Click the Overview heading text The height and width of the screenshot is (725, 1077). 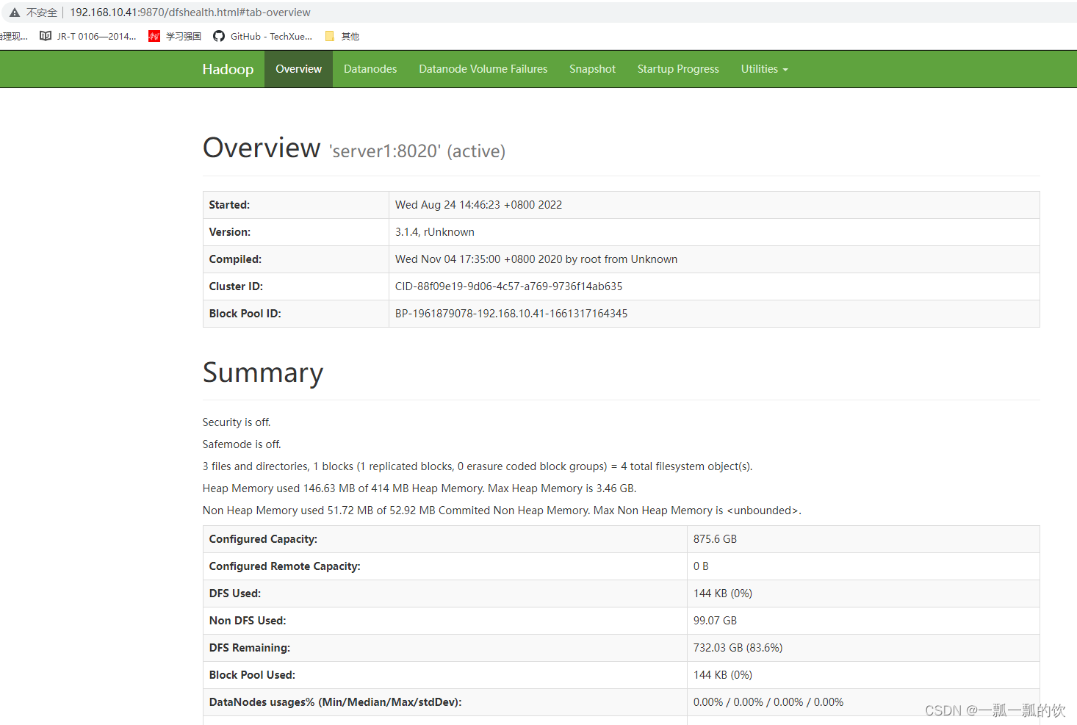(x=262, y=148)
